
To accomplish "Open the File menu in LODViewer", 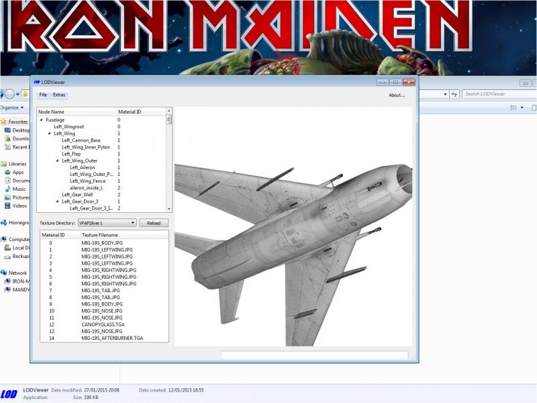I will 43,95.
